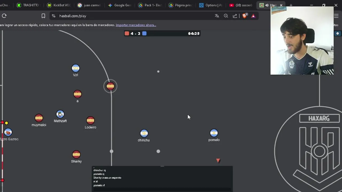
Task: Click player disc Sharky
Action: click(76, 155)
